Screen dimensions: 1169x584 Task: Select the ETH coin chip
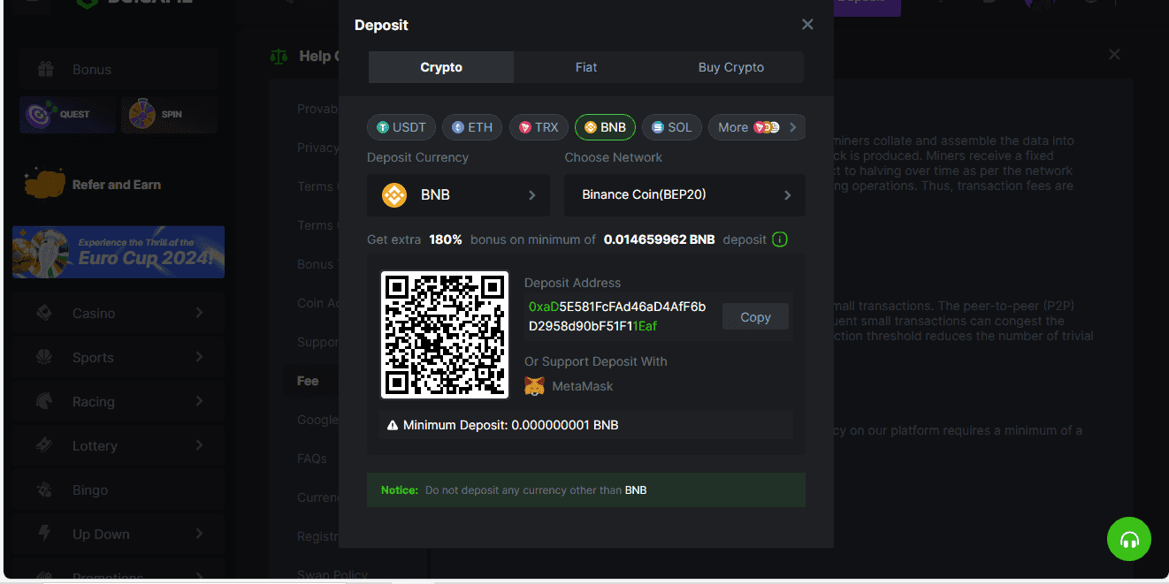[x=472, y=127]
